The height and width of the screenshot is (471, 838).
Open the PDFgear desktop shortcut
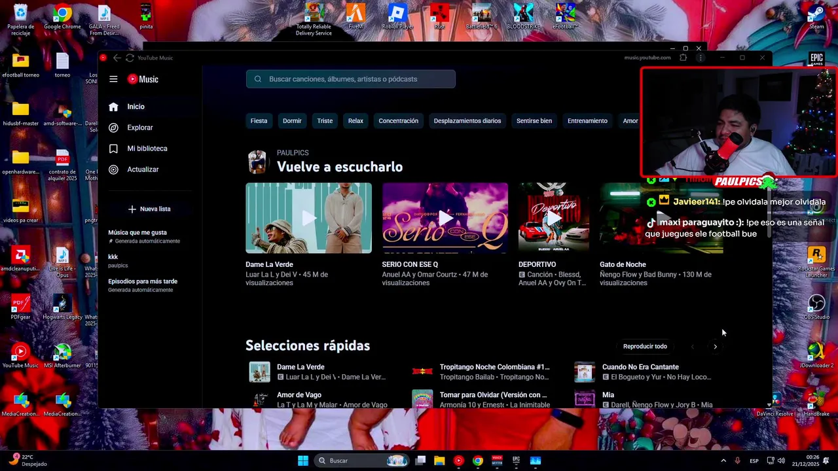pyautogui.click(x=20, y=308)
